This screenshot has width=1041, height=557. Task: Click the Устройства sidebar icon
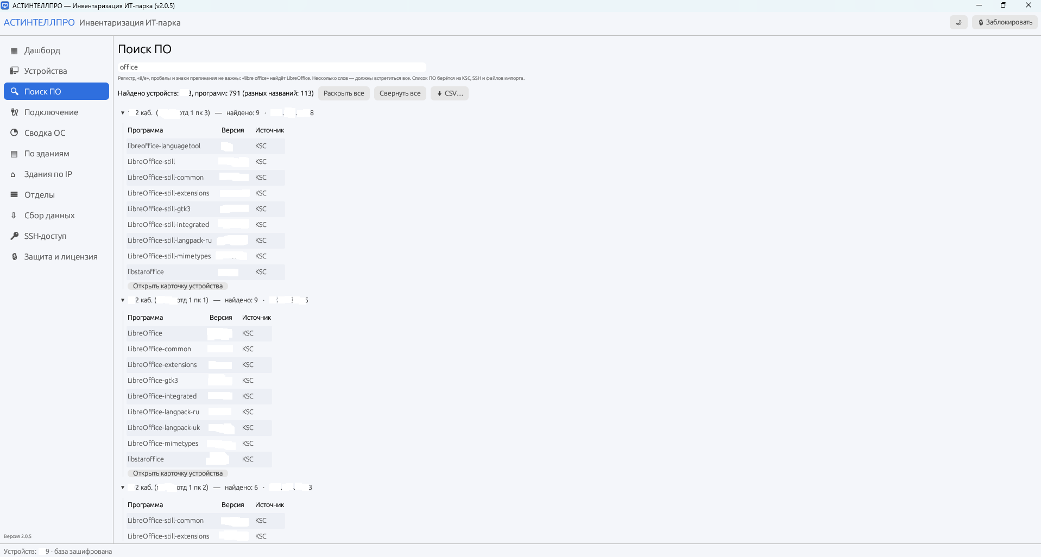[x=14, y=71]
